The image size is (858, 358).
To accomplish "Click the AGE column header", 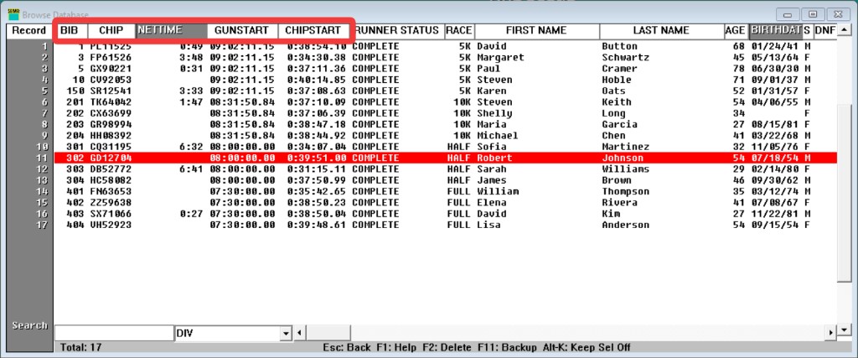I will click(736, 31).
